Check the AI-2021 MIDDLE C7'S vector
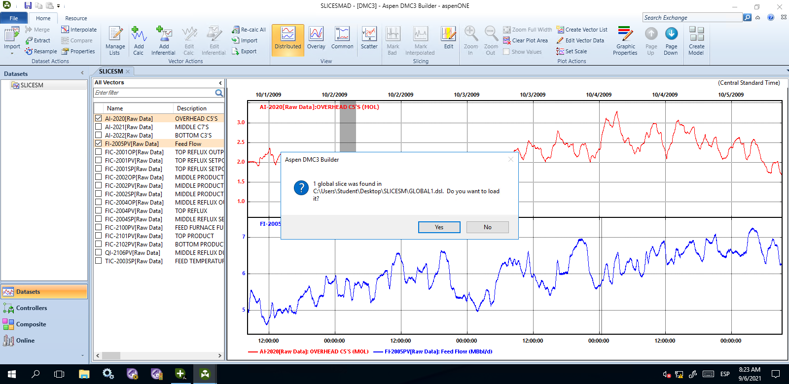The height and width of the screenshot is (384, 789). click(x=99, y=127)
